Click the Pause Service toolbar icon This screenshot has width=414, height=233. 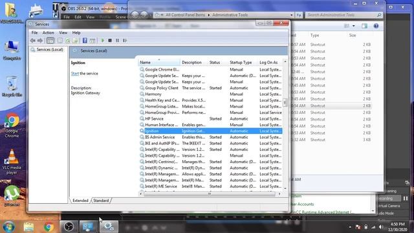117,40
